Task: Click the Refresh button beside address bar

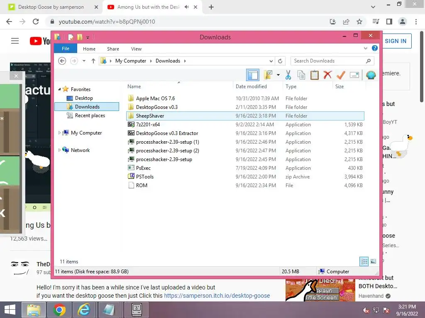Action: [280, 61]
